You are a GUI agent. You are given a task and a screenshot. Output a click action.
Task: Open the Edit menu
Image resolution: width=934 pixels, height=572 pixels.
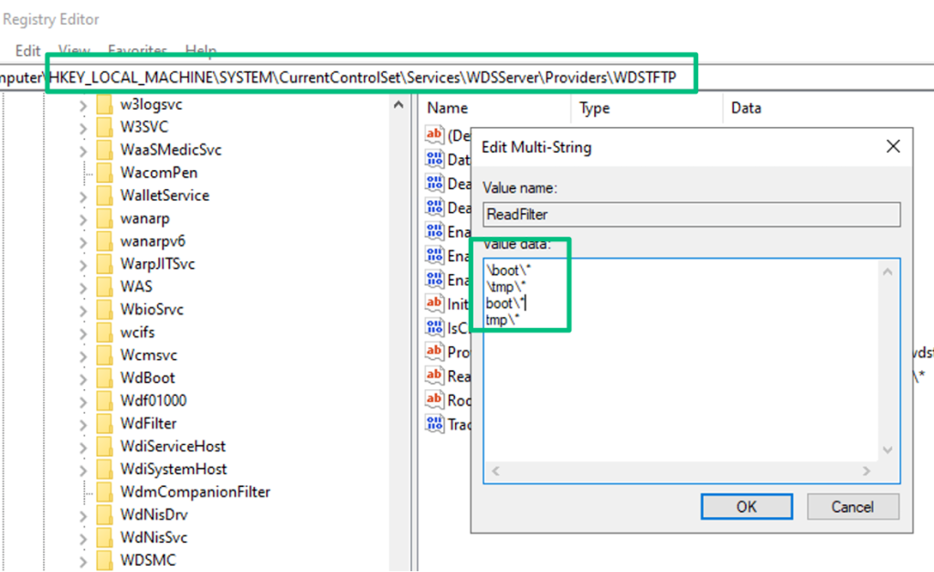coord(27,51)
